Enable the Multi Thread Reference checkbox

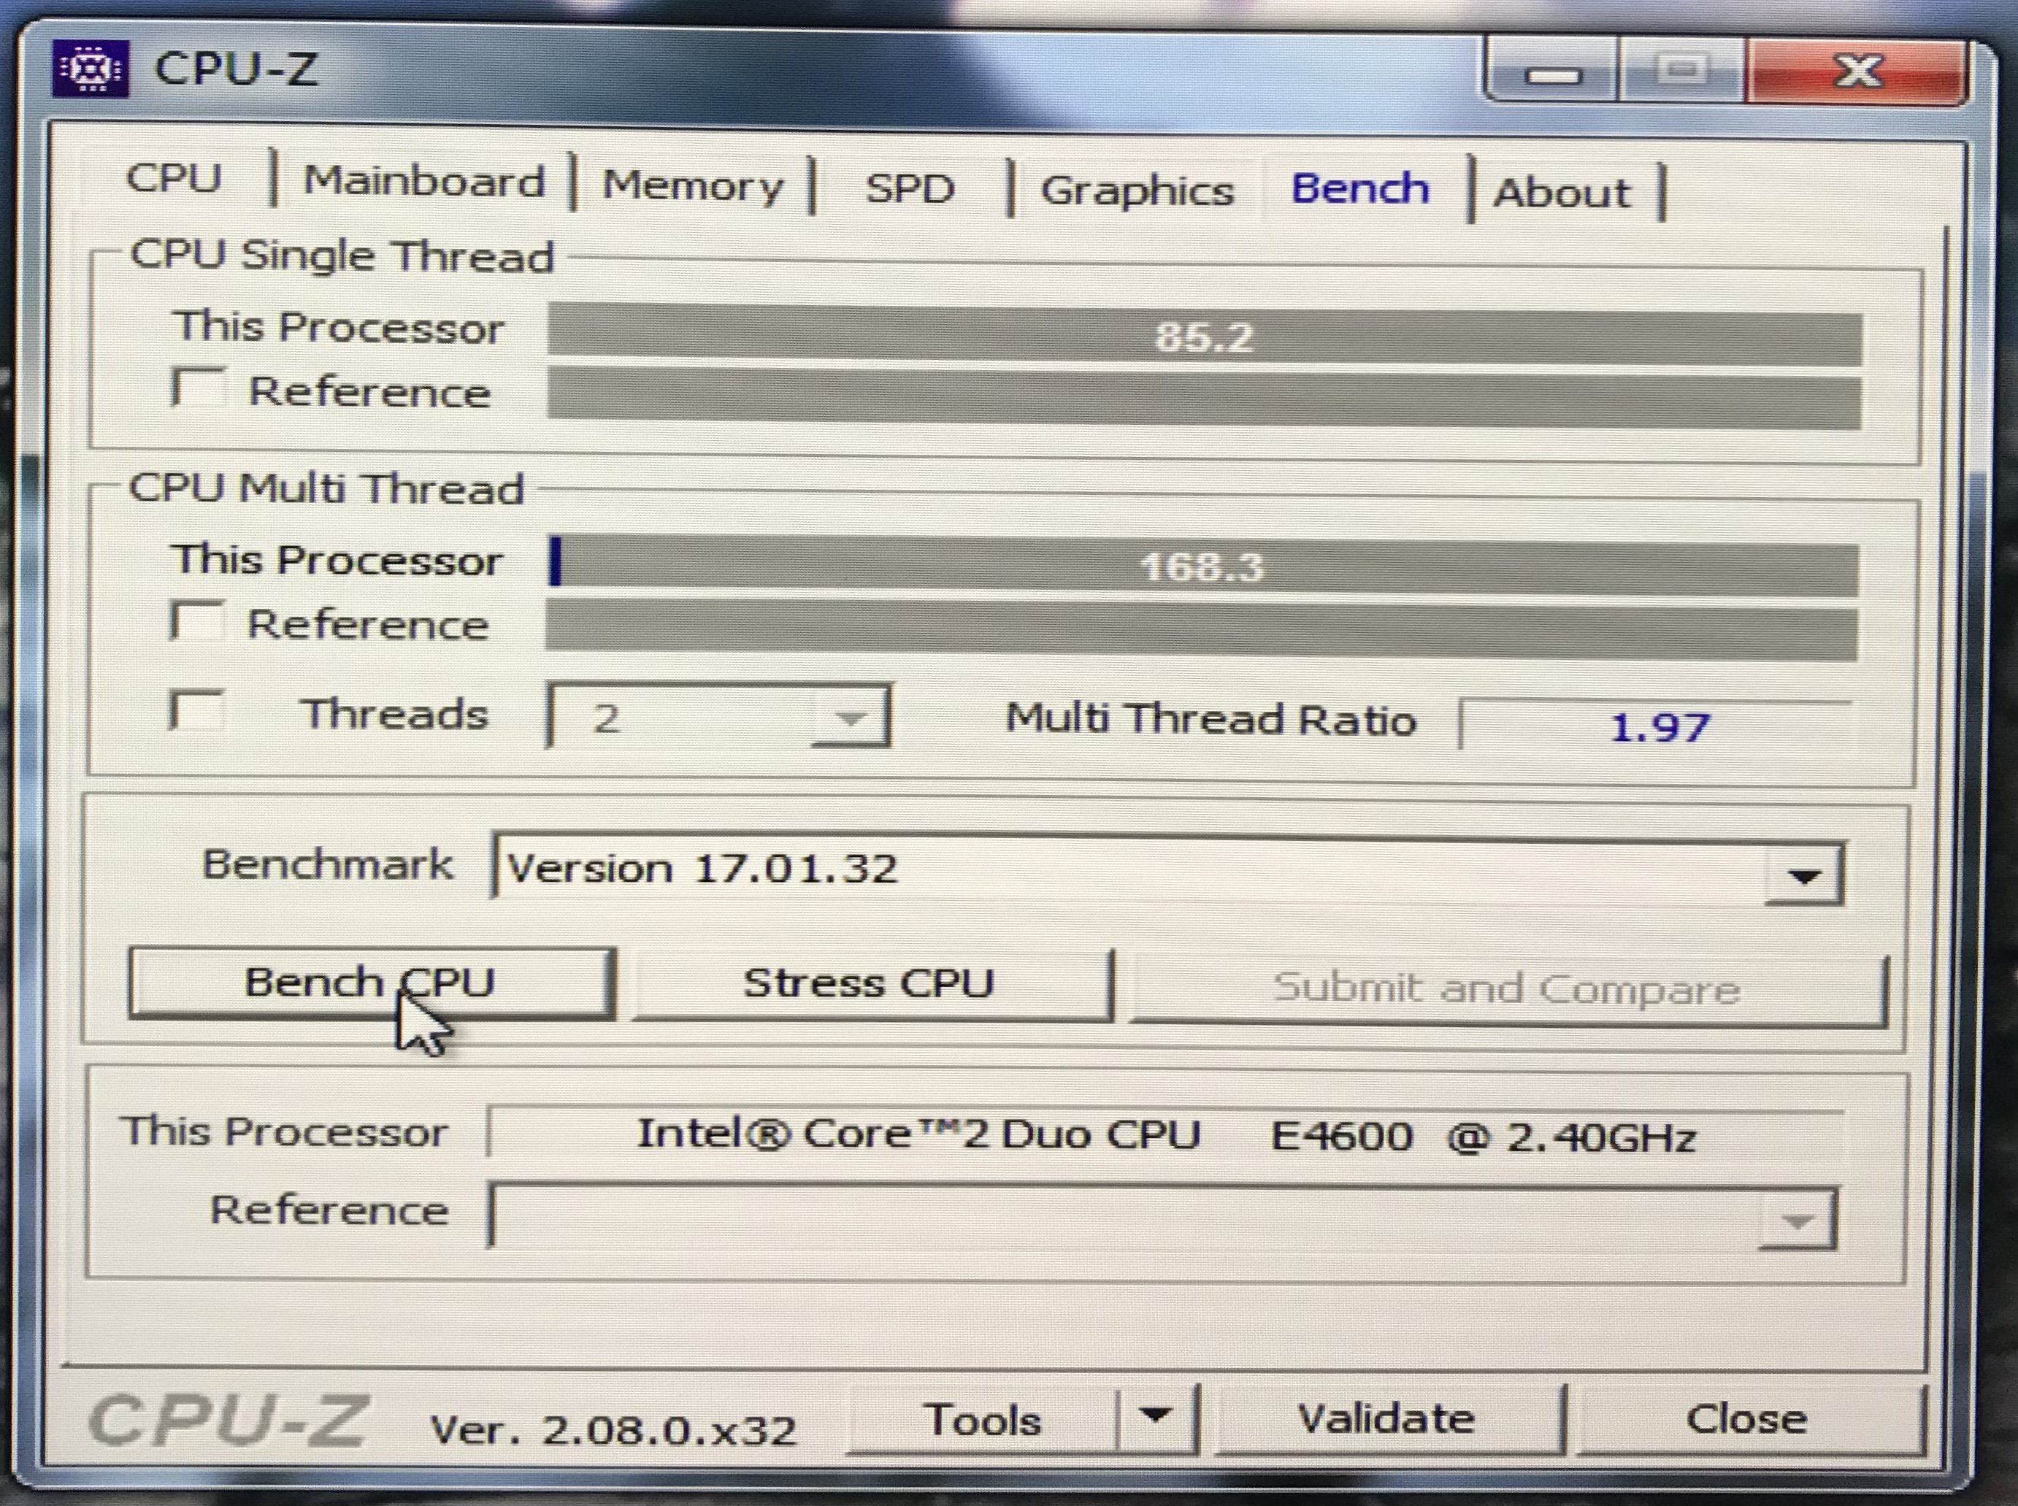click(x=197, y=621)
